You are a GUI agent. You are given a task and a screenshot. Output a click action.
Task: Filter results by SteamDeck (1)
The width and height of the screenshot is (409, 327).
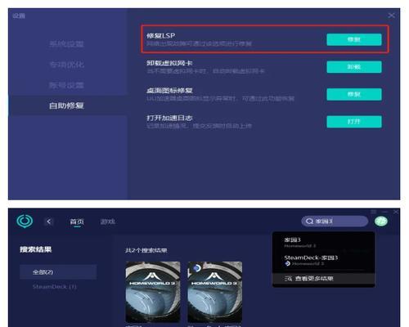coord(54,287)
